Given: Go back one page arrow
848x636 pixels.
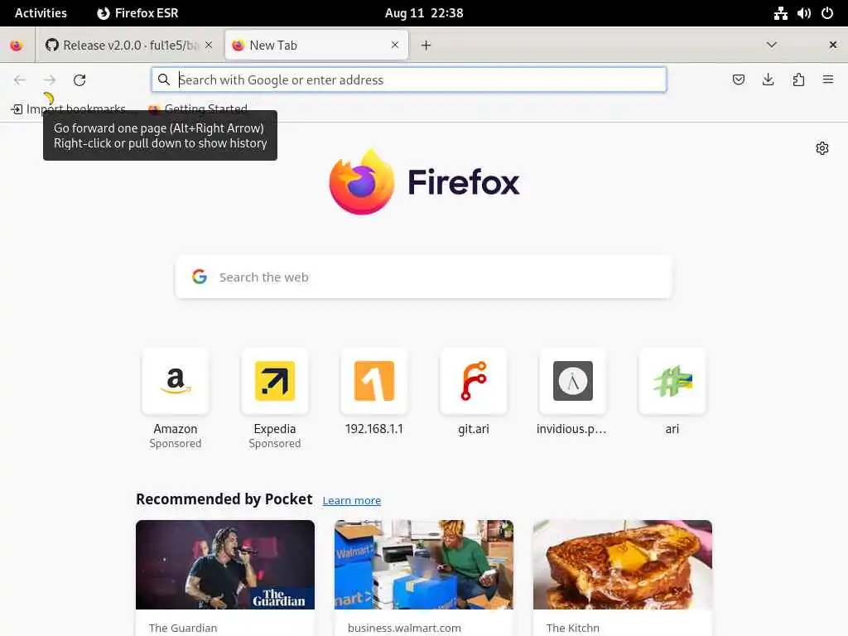Looking at the screenshot, I should [20, 80].
